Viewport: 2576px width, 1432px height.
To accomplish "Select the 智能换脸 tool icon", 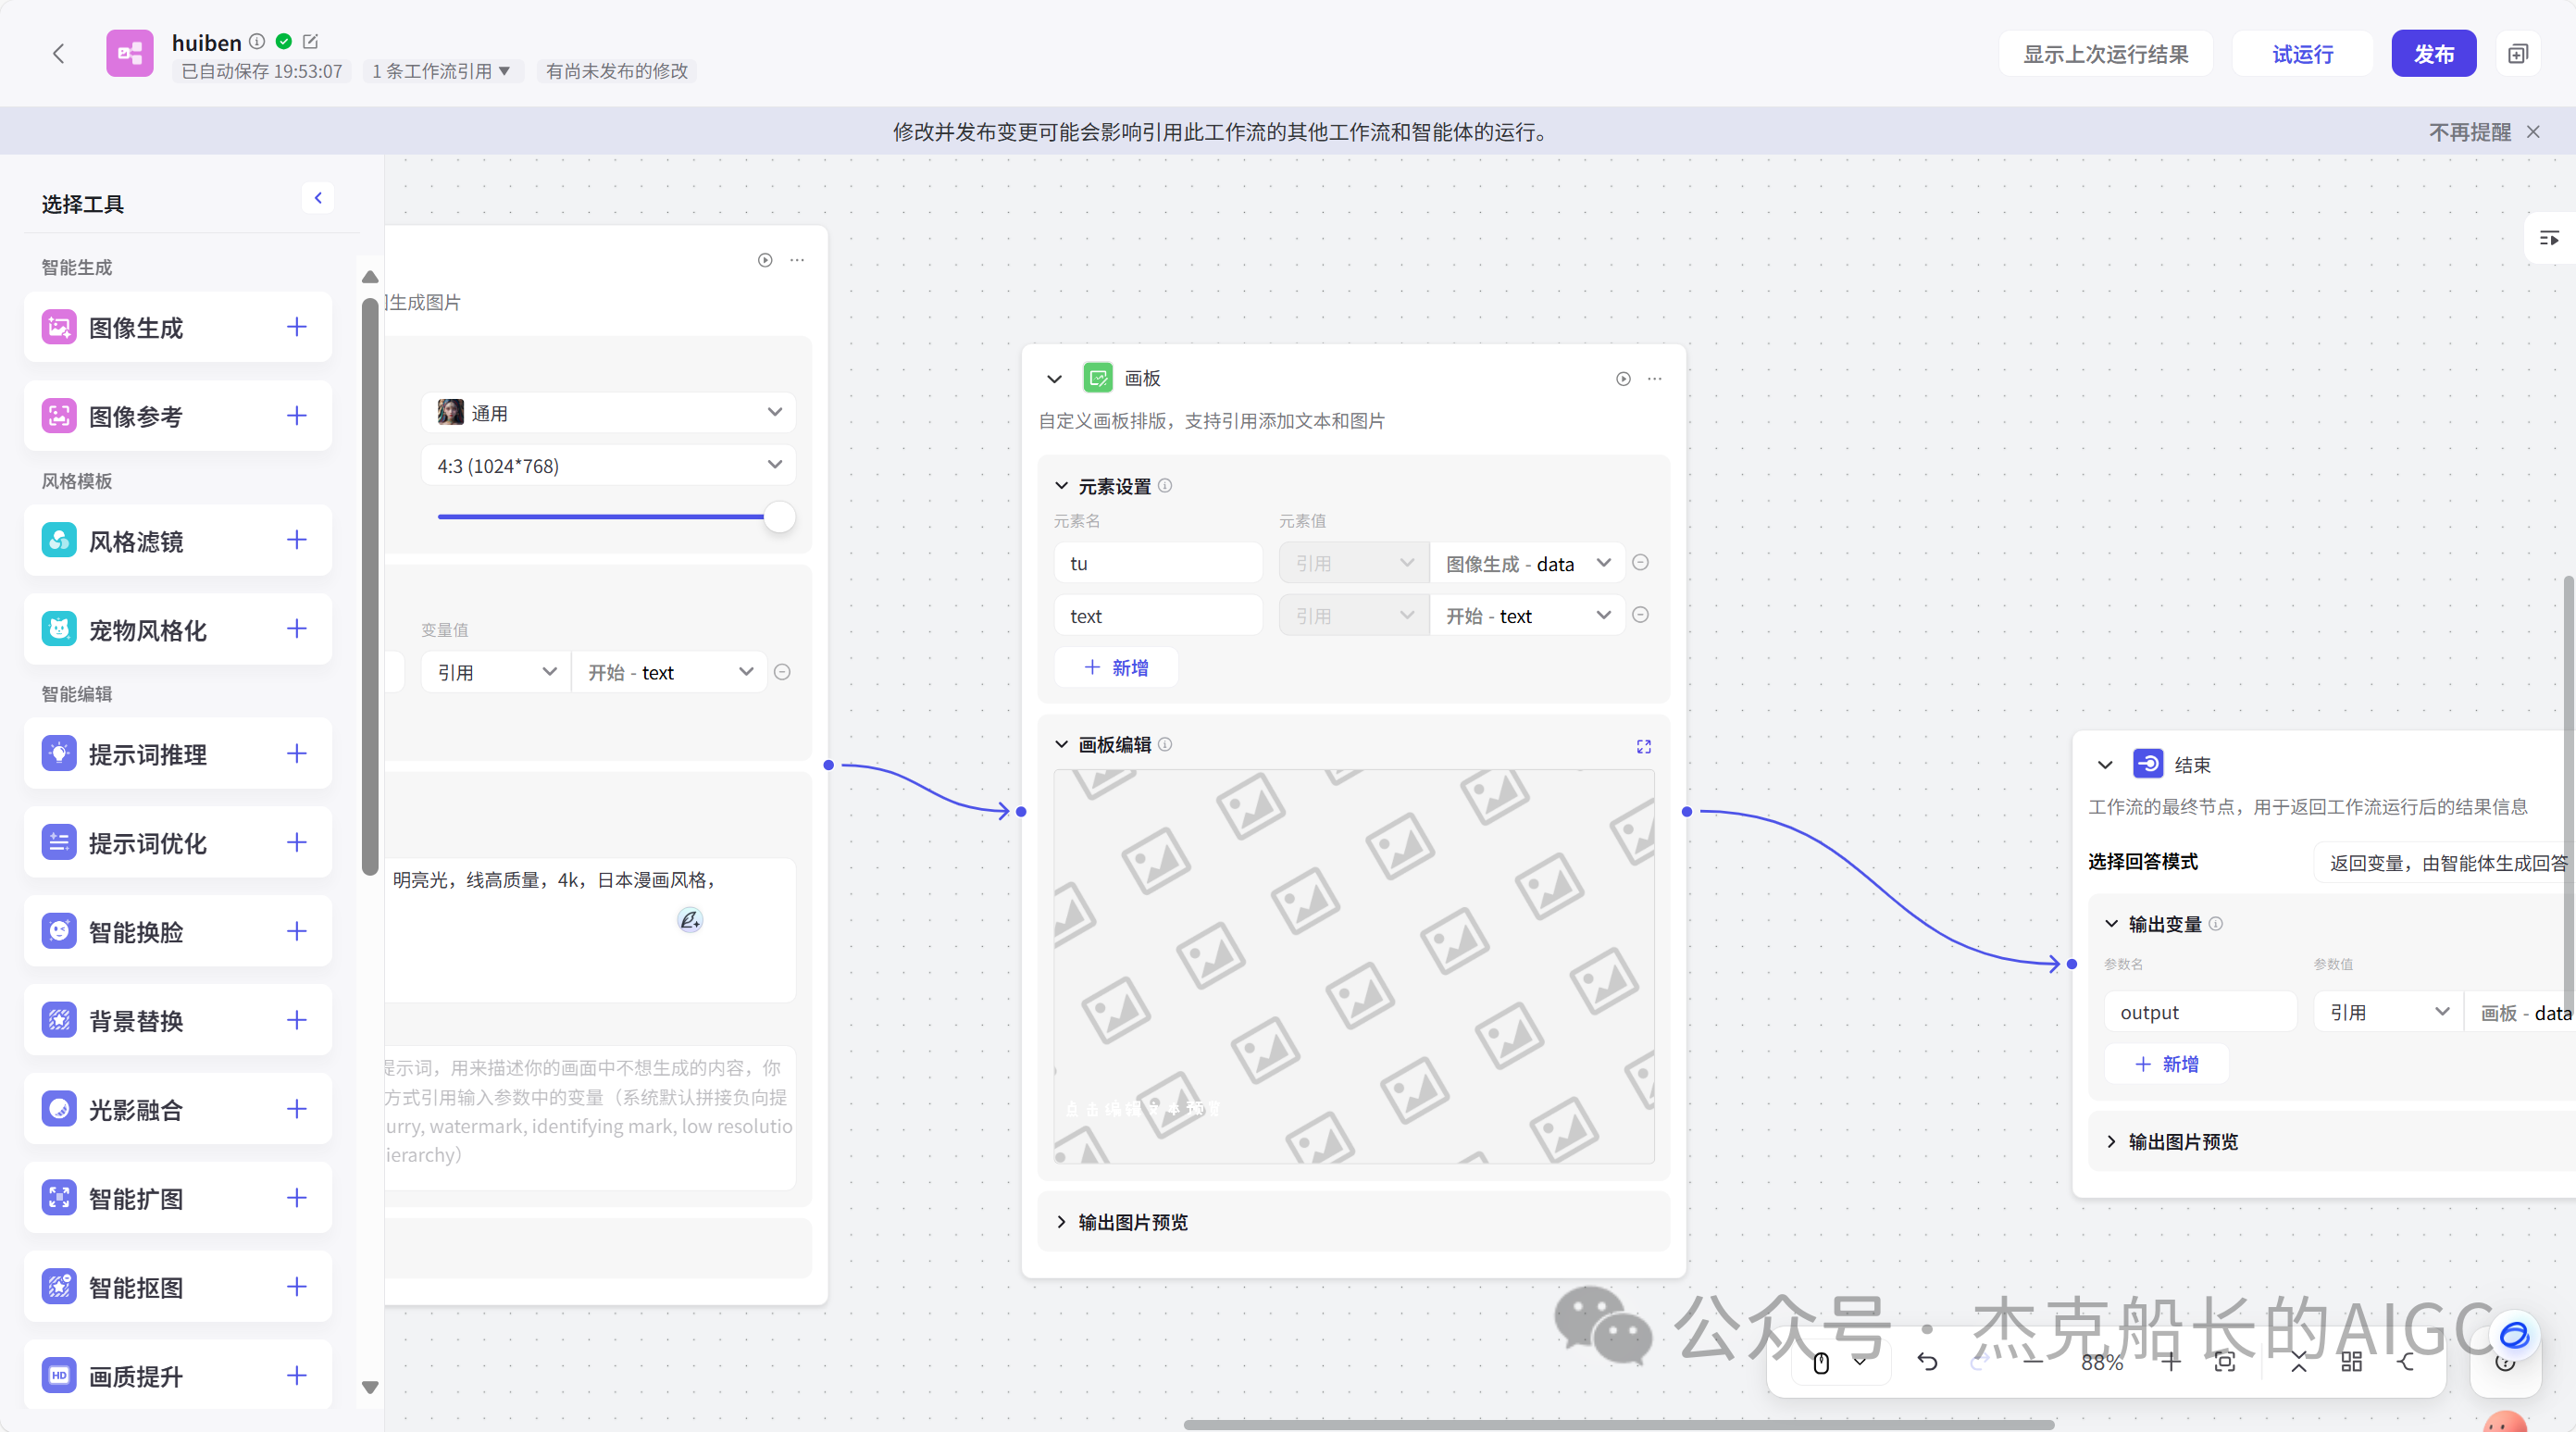I will point(58,931).
